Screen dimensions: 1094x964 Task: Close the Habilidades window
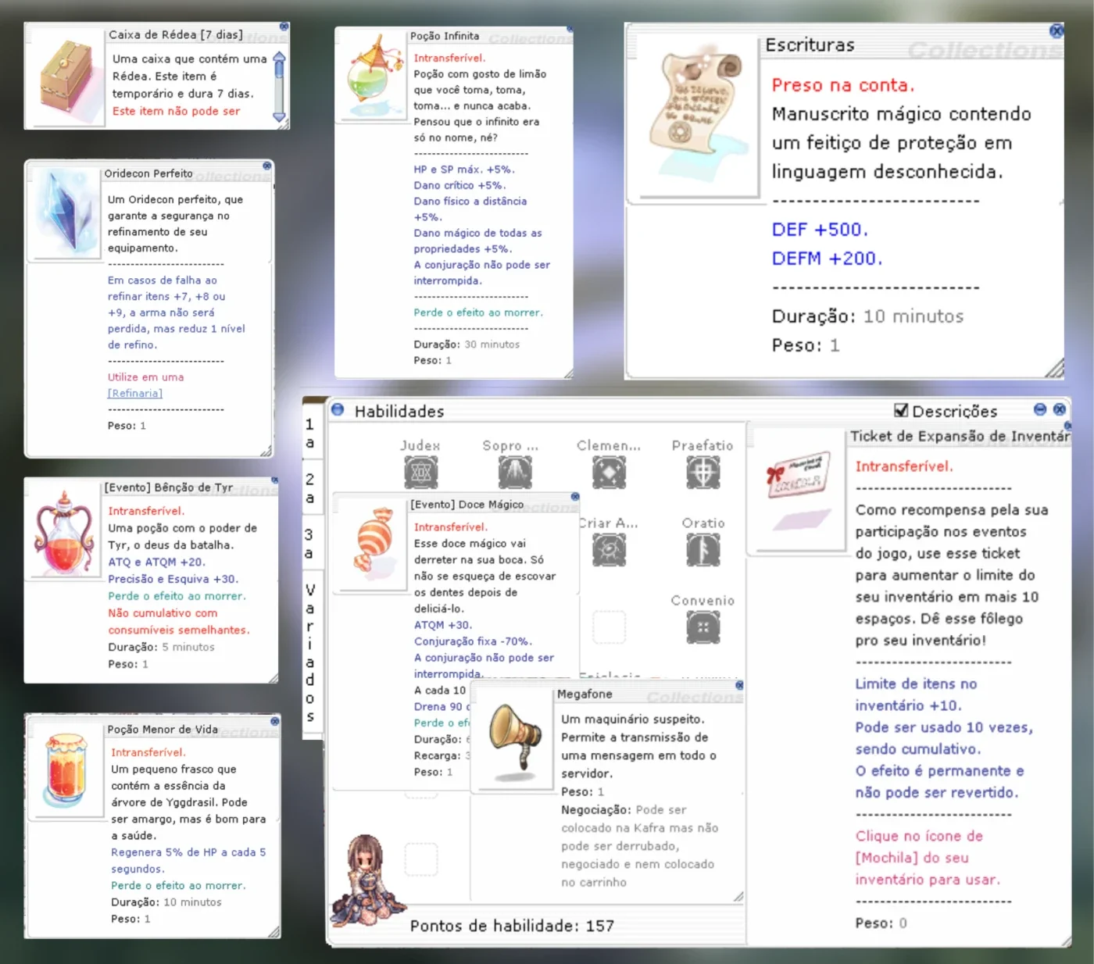click(x=1060, y=409)
